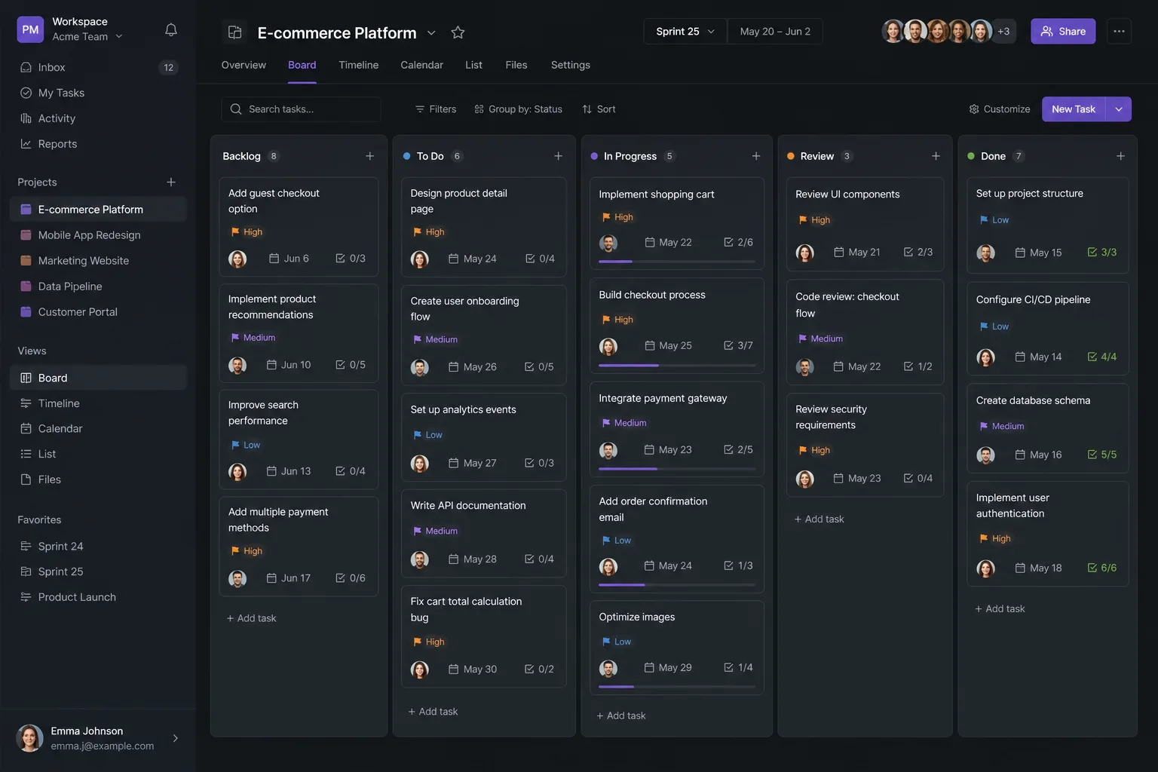This screenshot has height=772, width=1158.
Task: Open the Group by: Status dropdown
Action: [518, 109]
